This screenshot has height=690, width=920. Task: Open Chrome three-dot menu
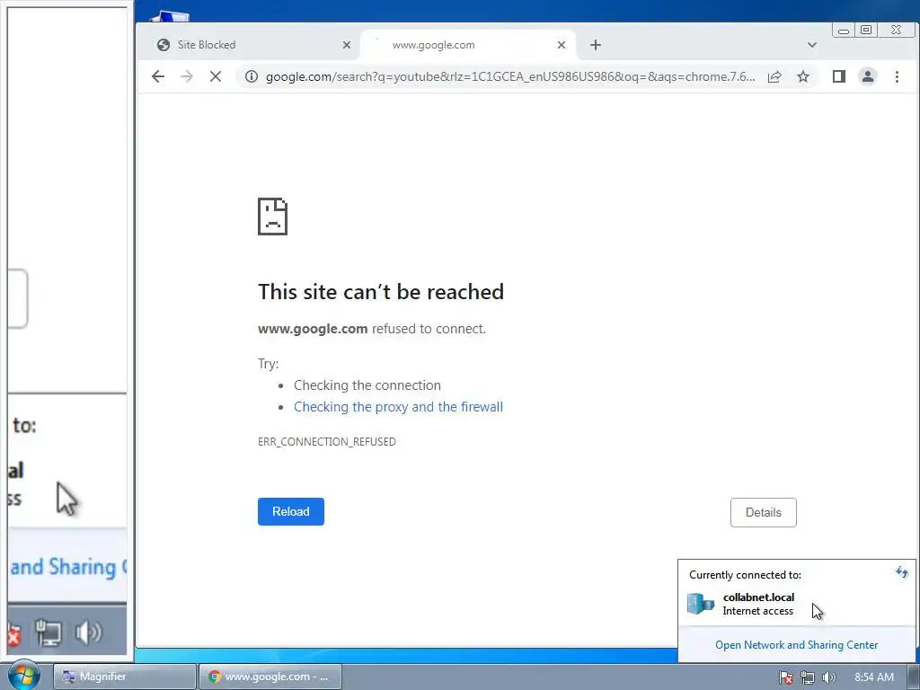(897, 76)
